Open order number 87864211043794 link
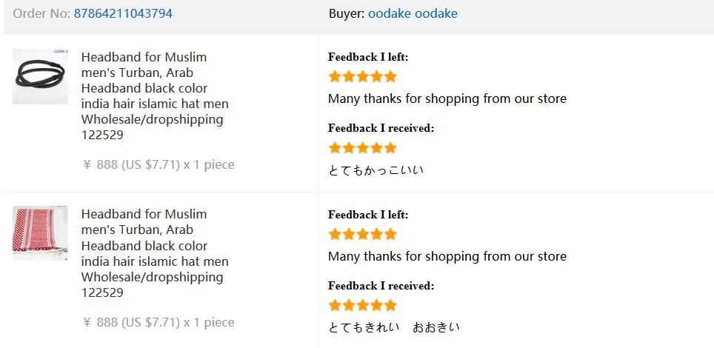Screen dimensions: 714x348 coord(123,13)
